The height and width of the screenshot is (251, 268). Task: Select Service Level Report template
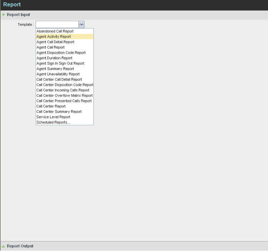pyautogui.click(x=65, y=117)
